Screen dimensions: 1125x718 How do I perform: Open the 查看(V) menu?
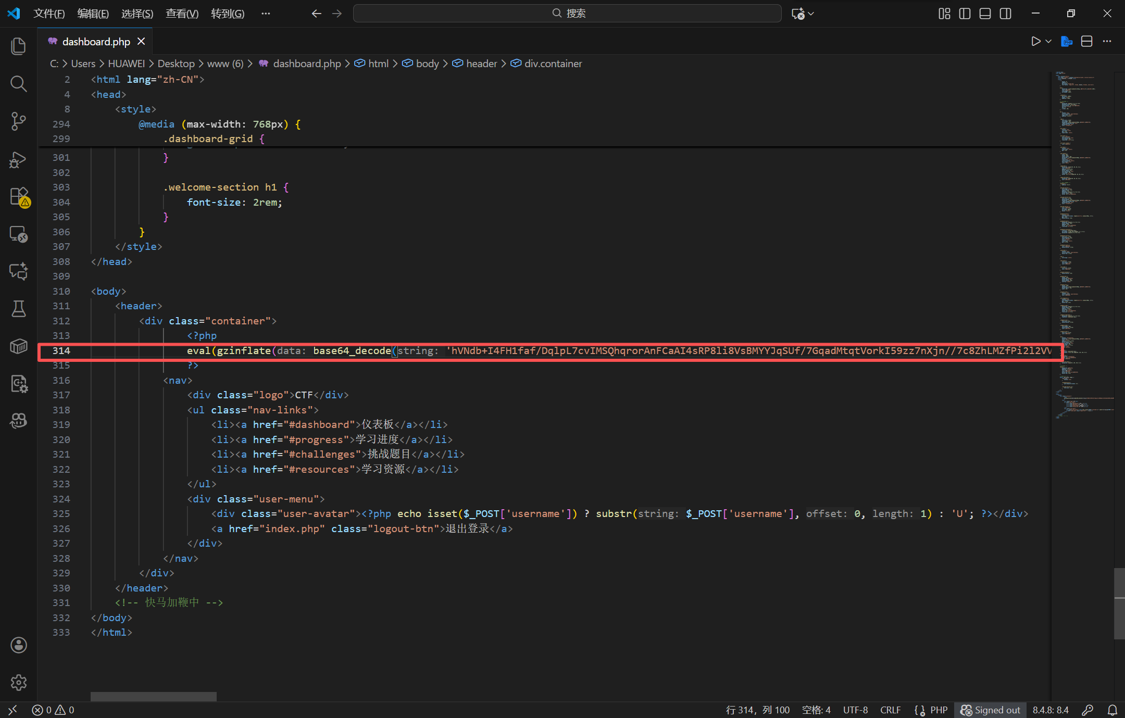182,14
